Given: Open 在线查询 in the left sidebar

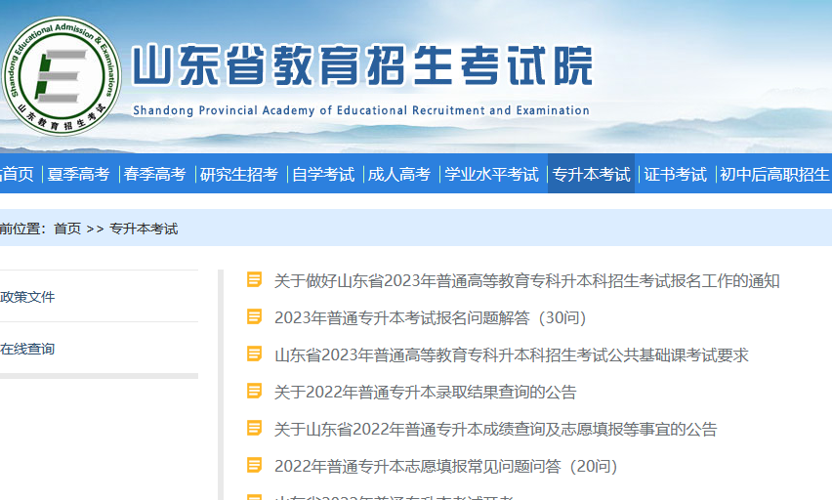Looking at the screenshot, I should tap(27, 349).
